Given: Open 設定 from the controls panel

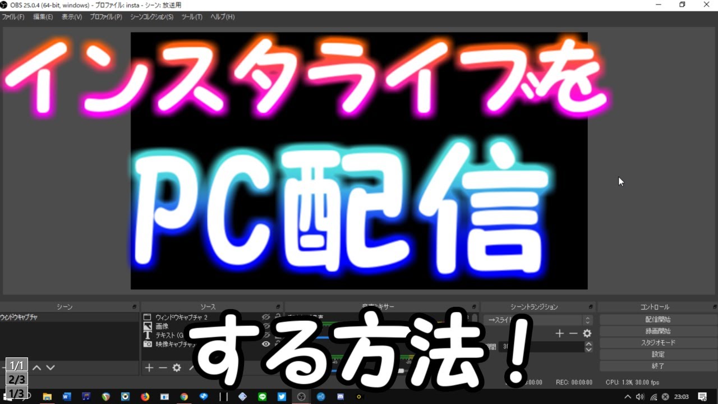Looking at the screenshot, I should [x=658, y=355].
